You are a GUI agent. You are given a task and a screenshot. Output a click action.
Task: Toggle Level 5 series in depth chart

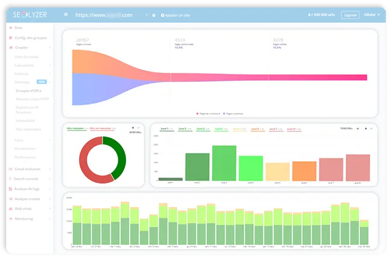(x=239, y=129)
